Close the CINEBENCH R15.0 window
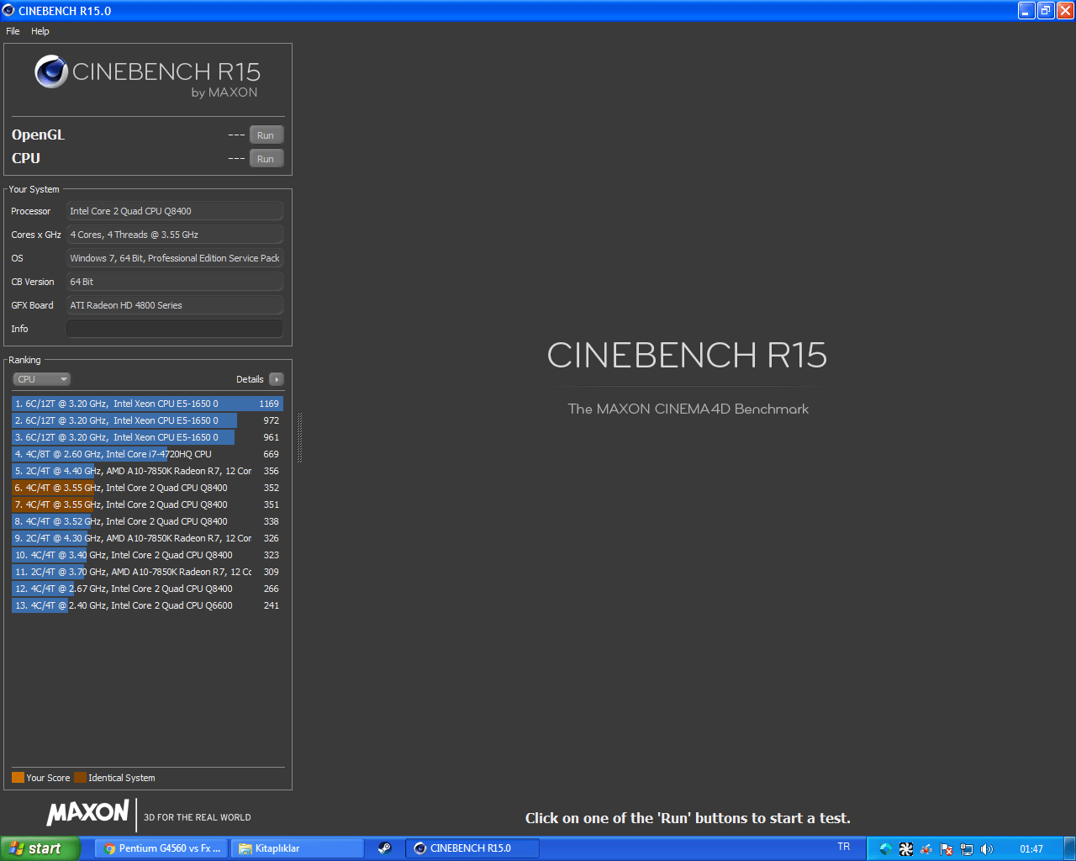Image resolution: width=1076 pixels, height=861 pixels. click(1065, 11)
